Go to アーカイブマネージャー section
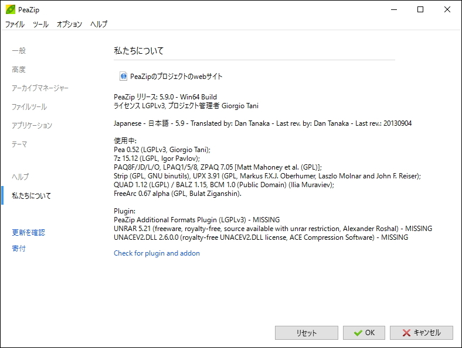462x348 pixels. (x=40, y=88)
